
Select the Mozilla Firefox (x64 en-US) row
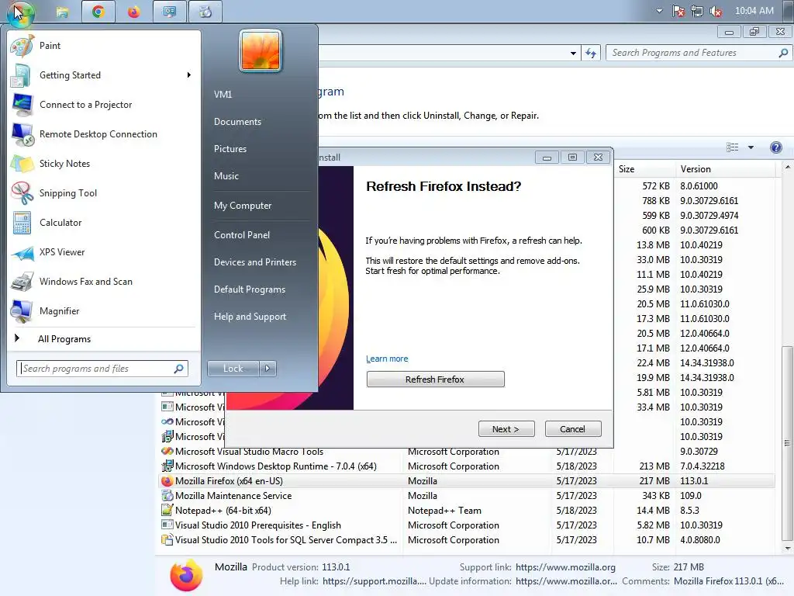point(467,481)
